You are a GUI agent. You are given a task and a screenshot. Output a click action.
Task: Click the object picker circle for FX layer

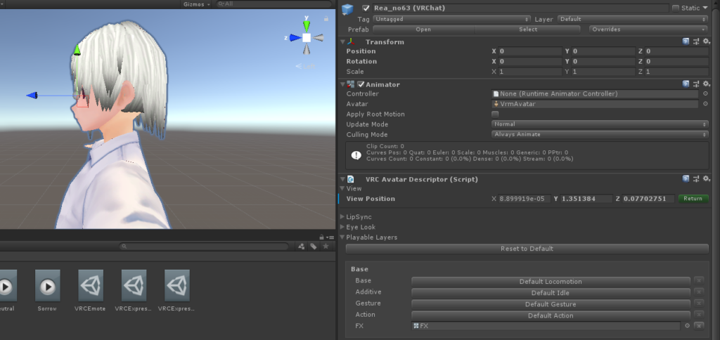687,326
